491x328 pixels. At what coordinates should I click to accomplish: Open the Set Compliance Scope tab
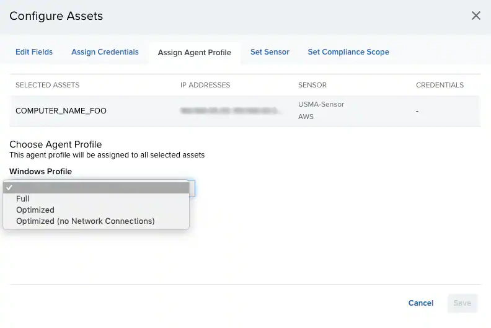click(x=348, y=52)
